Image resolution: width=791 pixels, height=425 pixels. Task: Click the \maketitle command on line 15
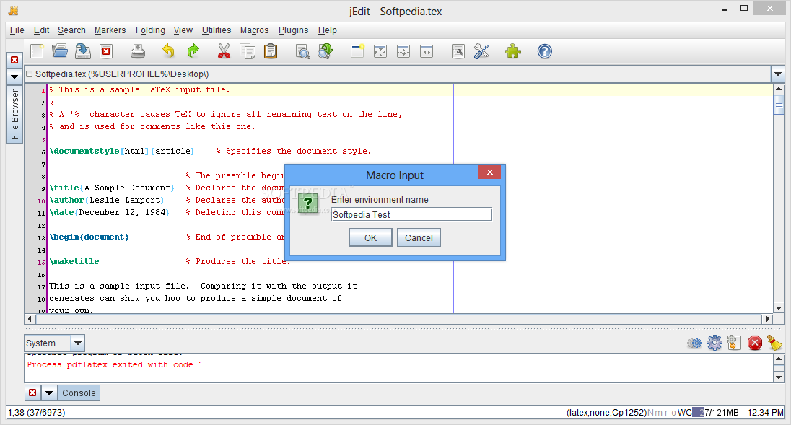pos(74,262)
